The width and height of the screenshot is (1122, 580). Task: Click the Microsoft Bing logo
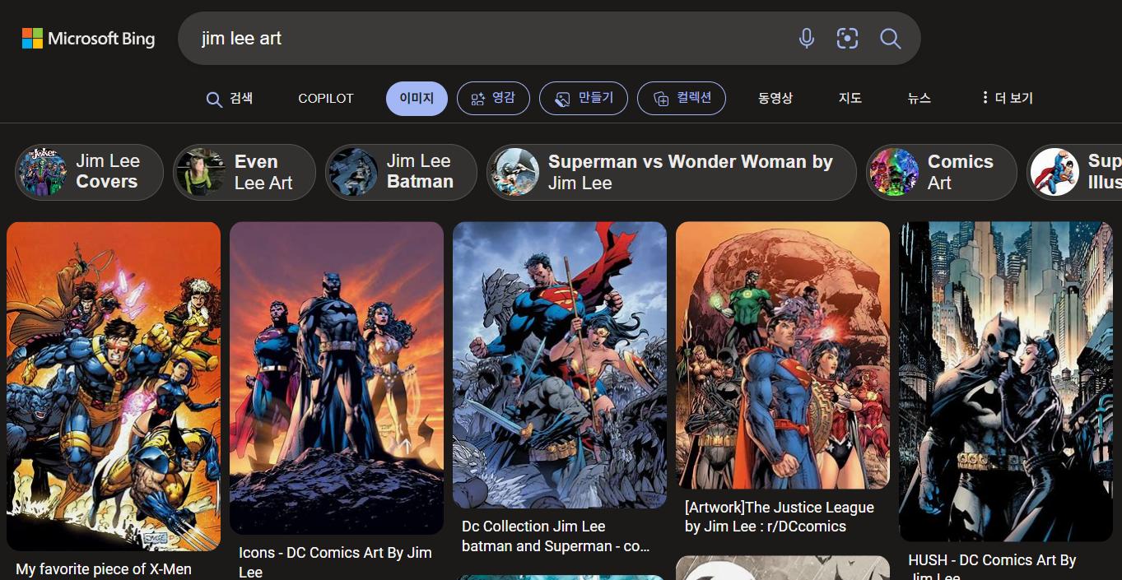coord(88,38)
